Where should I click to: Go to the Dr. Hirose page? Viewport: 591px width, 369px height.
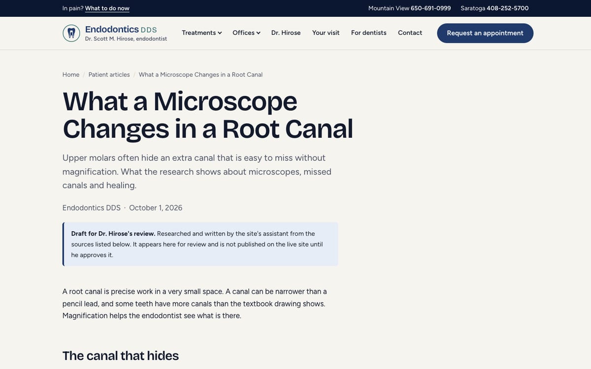coord(286,33)
